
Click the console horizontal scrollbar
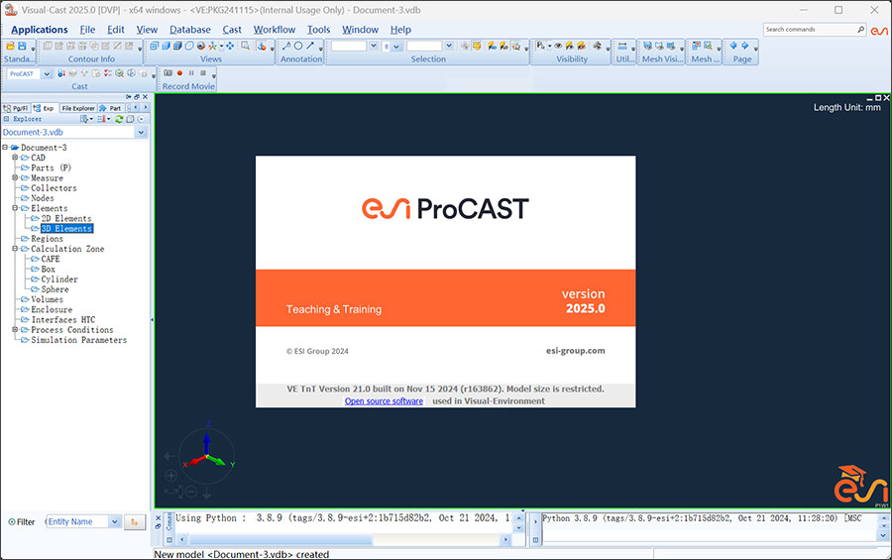pos(343,539)
